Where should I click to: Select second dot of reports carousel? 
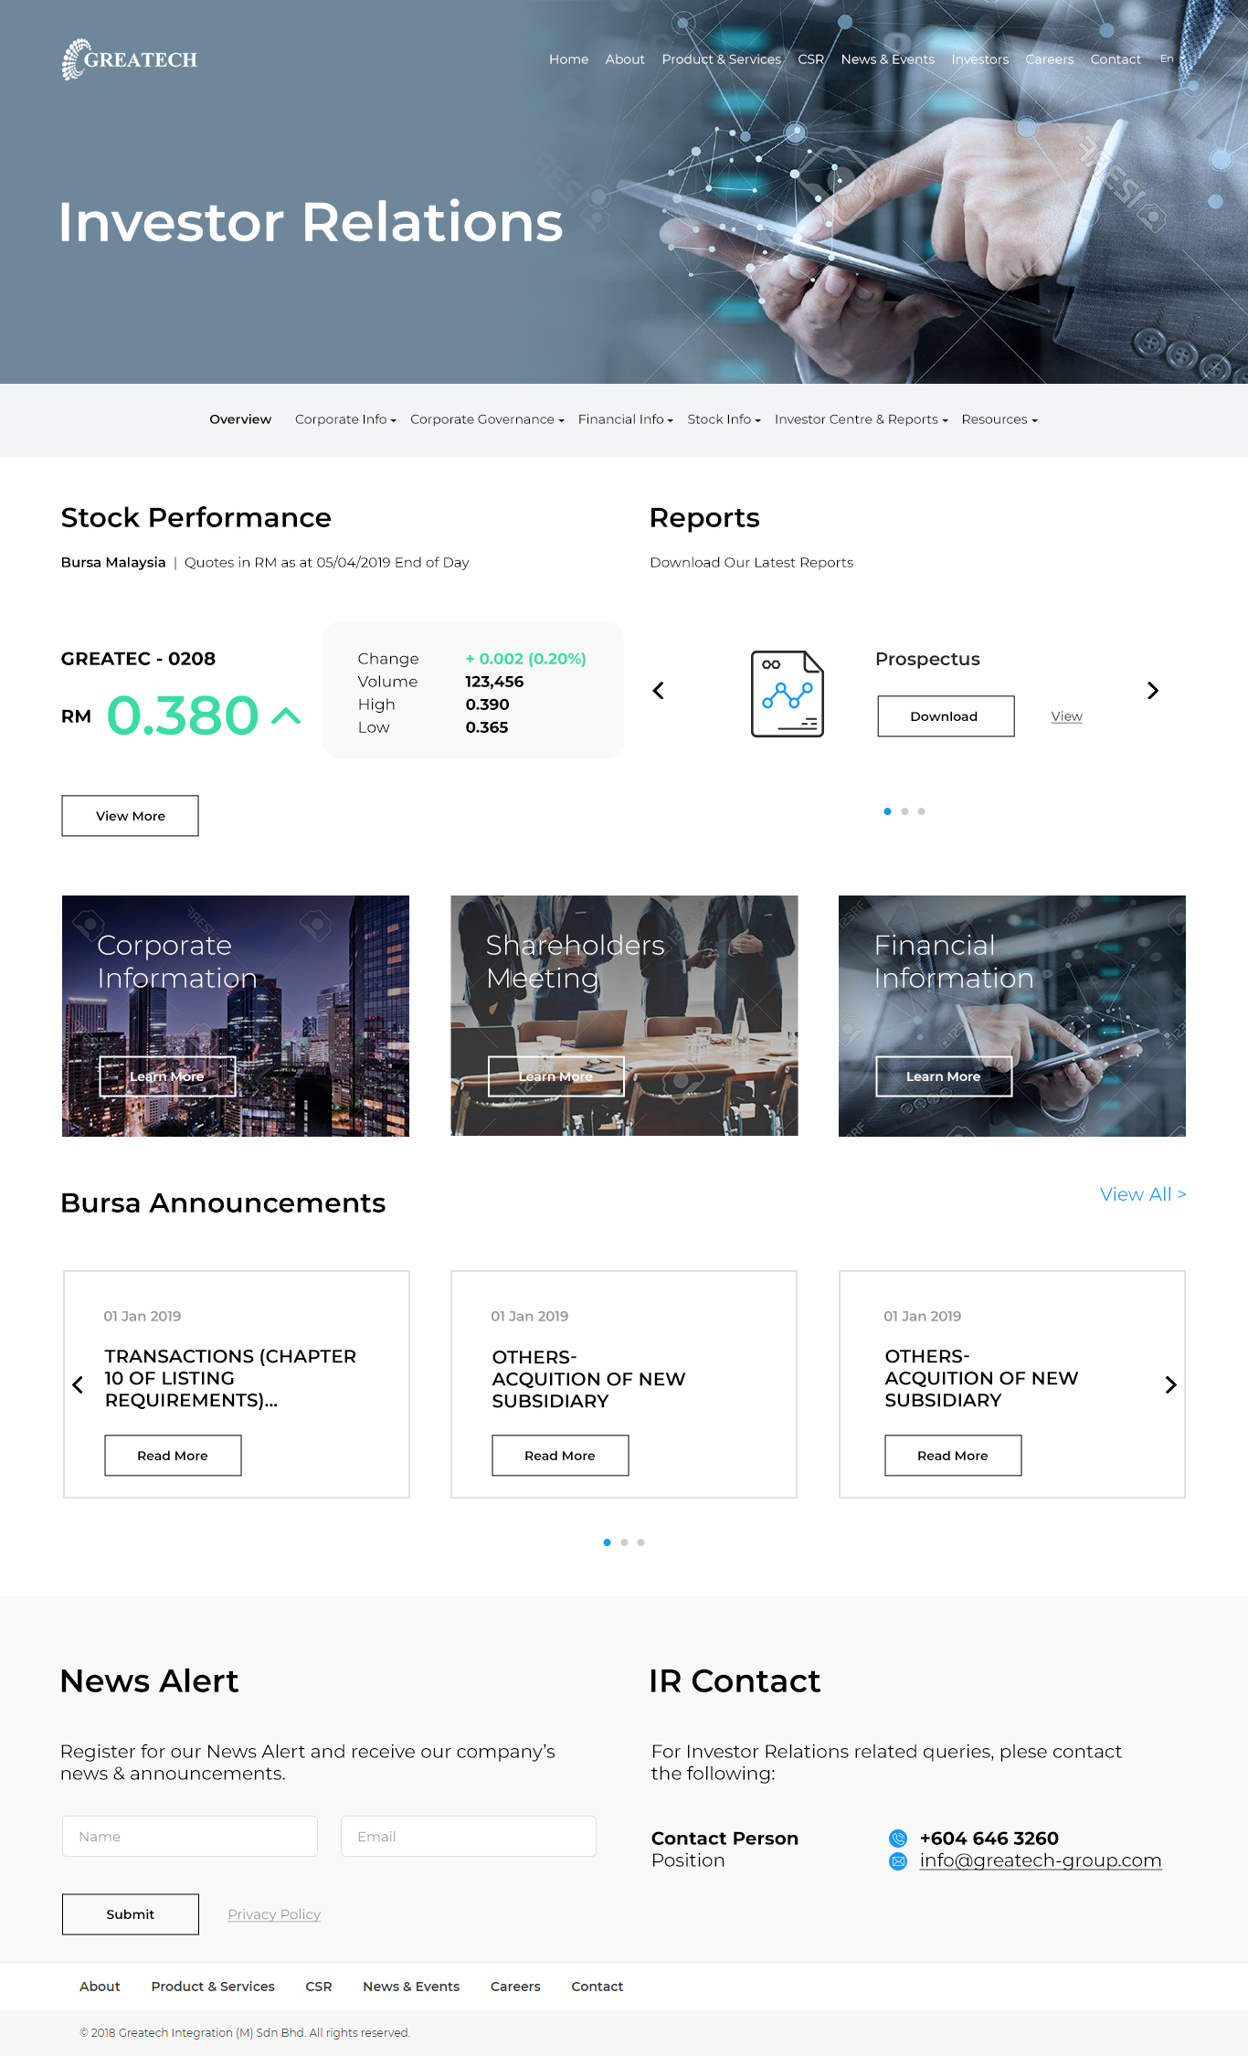click(904, 811)
